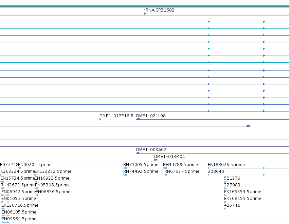Select the EN06942.5prime EST label
This screenshot has width=289, height=224.
tap(18, 191)
